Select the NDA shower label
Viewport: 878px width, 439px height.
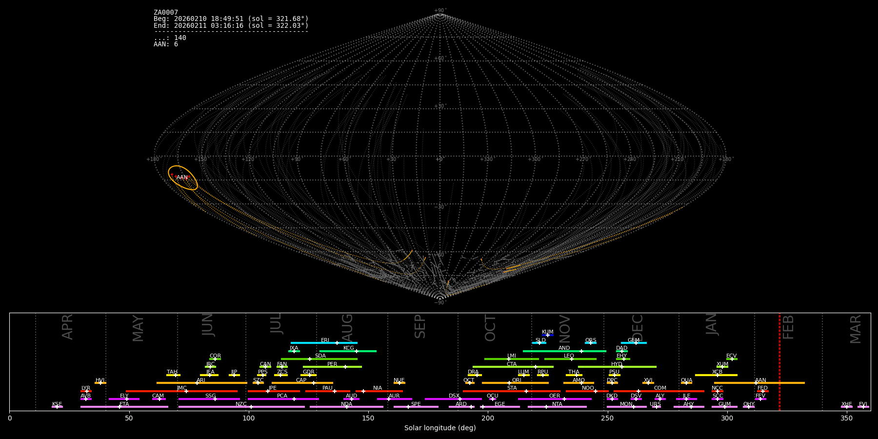coord(347,404)
